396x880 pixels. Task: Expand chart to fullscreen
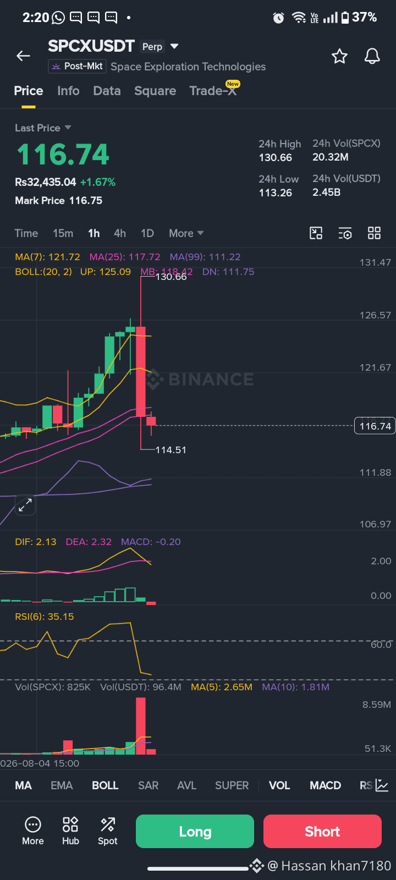coord(25,505)
